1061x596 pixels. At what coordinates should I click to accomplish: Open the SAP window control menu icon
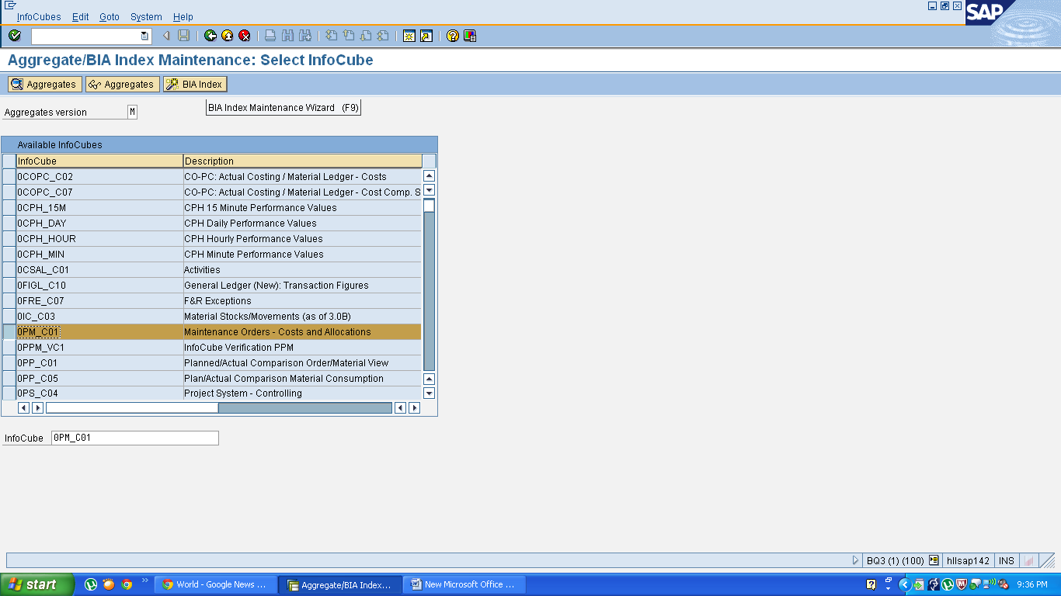point(10,5)
